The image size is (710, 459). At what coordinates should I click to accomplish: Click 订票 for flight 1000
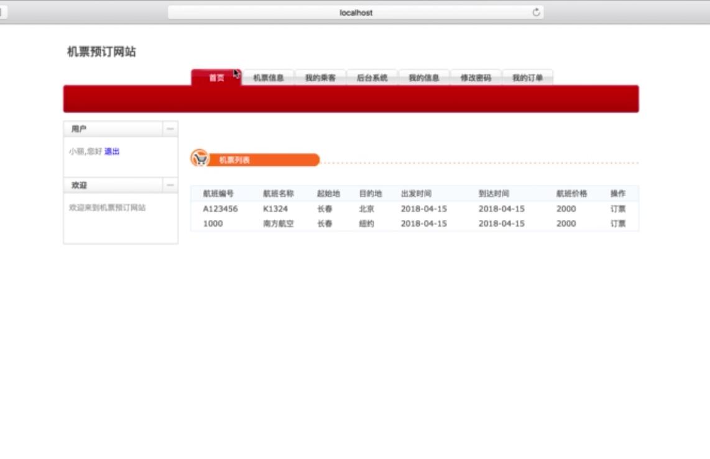pyautogui.click(x=617, y=224)
